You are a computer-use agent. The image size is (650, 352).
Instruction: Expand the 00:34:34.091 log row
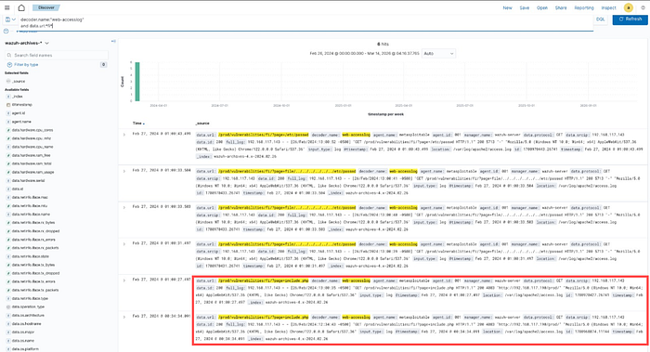click(x=123, y=317)
